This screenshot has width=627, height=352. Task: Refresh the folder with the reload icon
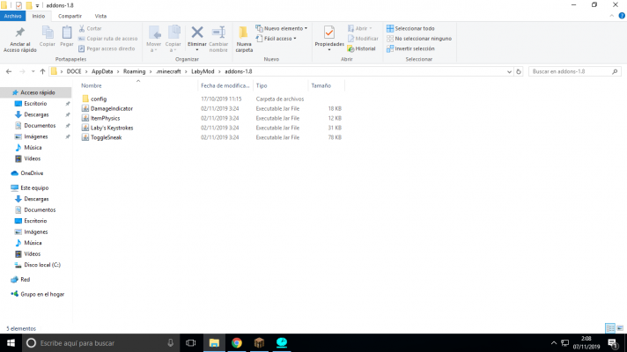pyautogui.click(x=520, y=70)
